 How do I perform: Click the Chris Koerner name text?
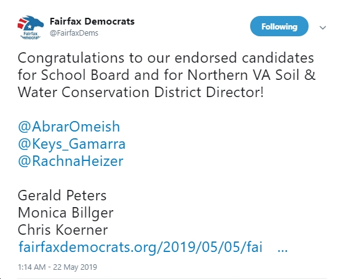(63, 230)
